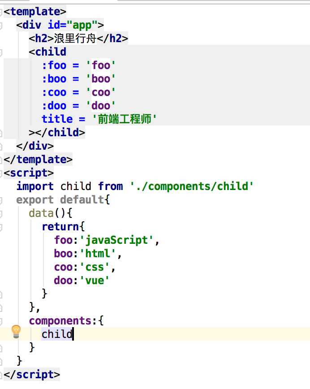Click 'child' identifier after import
Image resolution: width=310 pixels, height=389 pixels.
pos(76,186)
